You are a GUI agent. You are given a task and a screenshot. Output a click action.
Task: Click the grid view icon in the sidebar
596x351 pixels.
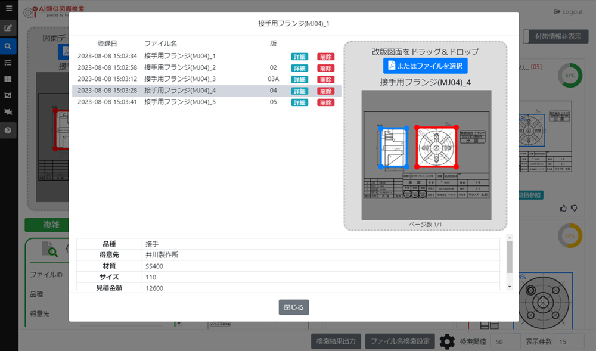click(x=8, y=79)
